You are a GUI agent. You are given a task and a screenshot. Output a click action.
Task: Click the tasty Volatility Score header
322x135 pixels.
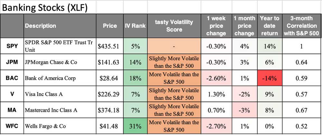tap(174, 26)
